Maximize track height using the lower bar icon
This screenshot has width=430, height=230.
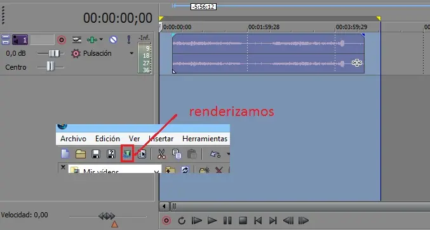(6, 42)
